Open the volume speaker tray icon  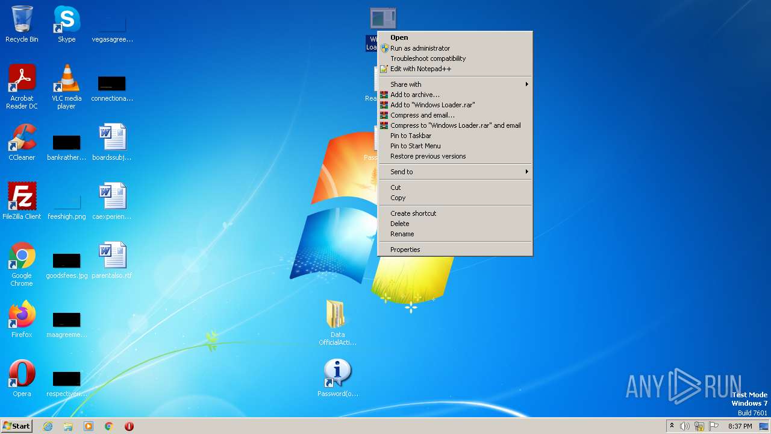(x=685, y=426)
